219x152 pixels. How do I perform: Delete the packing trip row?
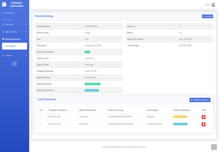click(x=203, y=117)
